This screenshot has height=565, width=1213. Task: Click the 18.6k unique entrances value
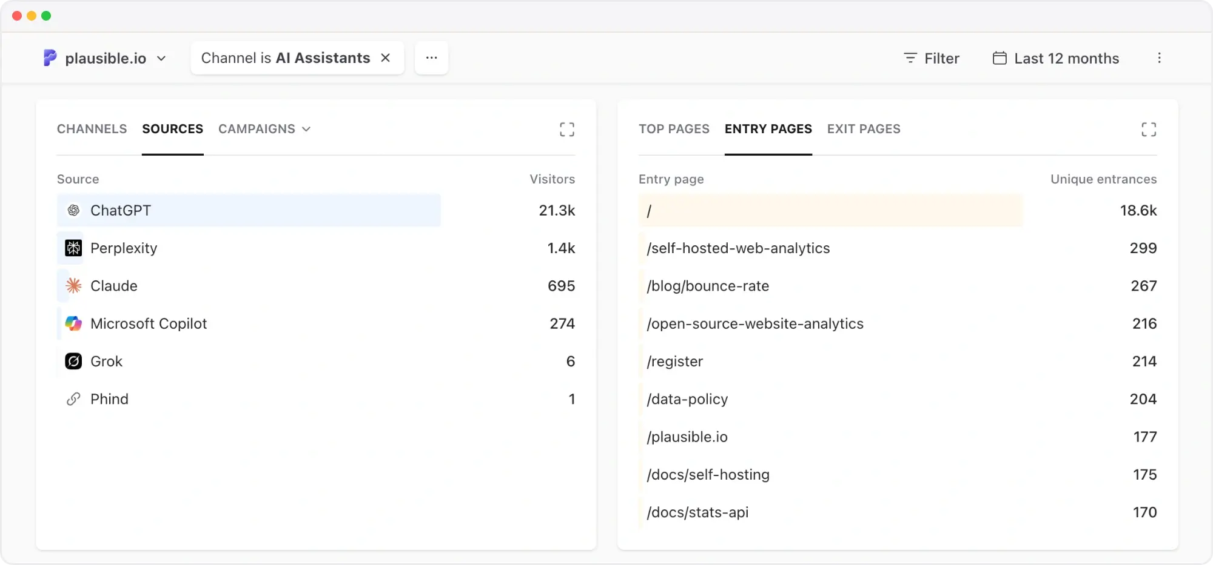1138,210
